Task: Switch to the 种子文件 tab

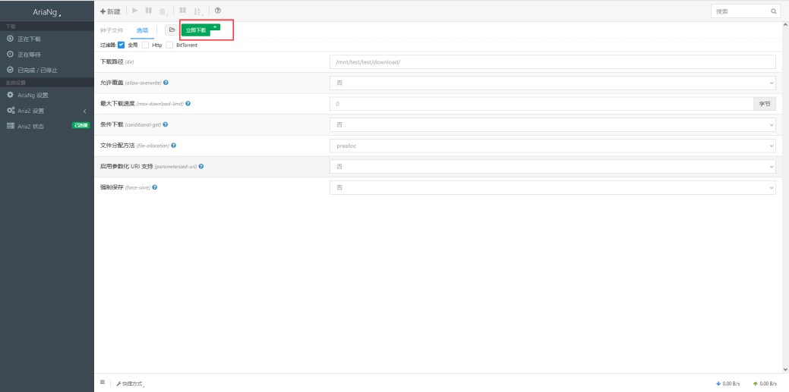Action: (x=112, y=30)
